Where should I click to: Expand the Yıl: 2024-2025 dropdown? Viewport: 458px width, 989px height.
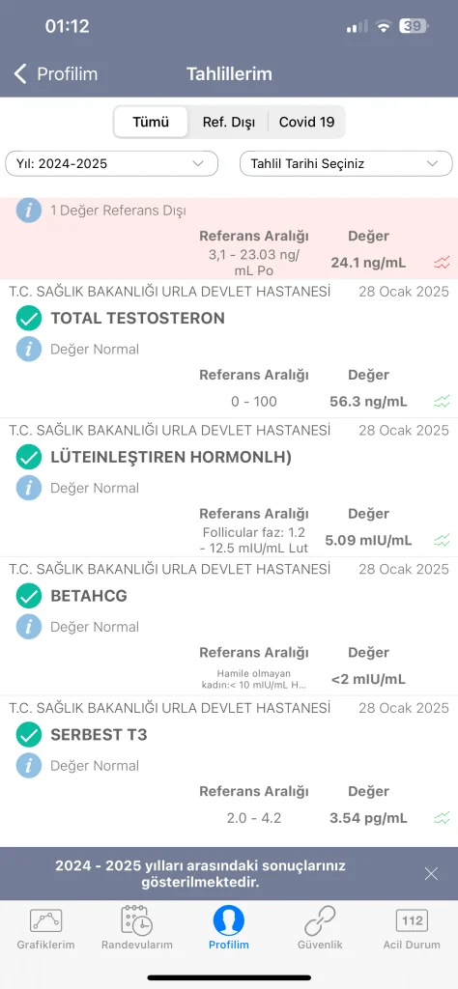pyautogui.click(x=112, y=163)
